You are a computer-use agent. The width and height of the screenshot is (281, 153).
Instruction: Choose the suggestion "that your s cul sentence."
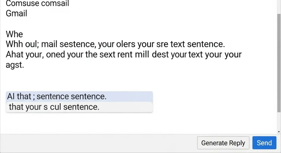[x=79, y=107]
